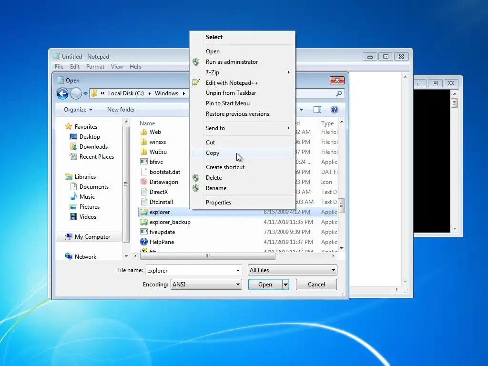Screen dimensions: 488x366
Task: Select the Favorites star icon
Action: point(69,126)
